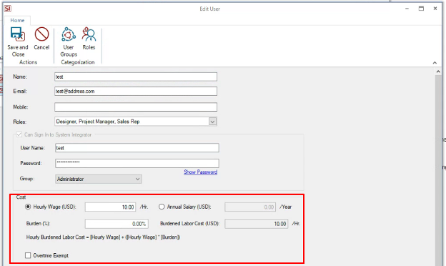Enable the Overtime Exempt checkbox
446x266 pixels.
coord(28,255)
